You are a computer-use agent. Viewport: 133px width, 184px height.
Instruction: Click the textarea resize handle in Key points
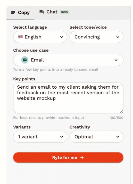click(121, 112)
